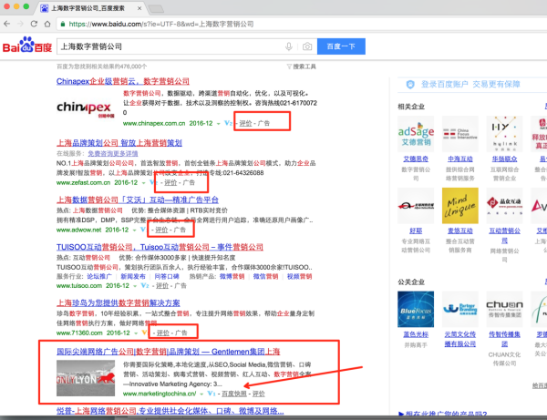Open 悦普-上海网络营销公司 result title
The width and height of the screenshot is (547, 420).
tap(170, 411)
